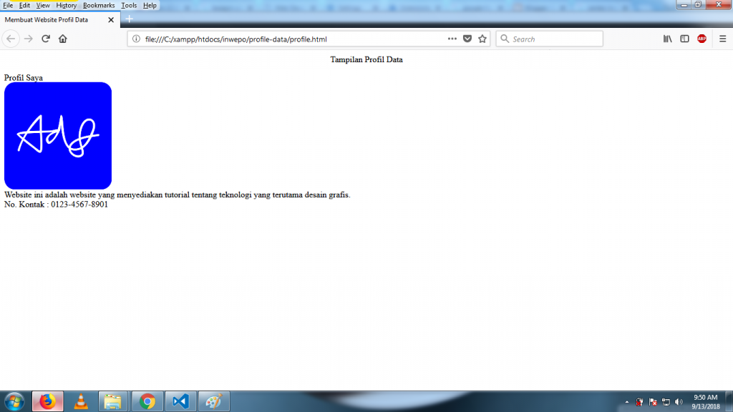Screen dimensions: 733x412
Task: Save page to Pocket
Action: [467, 39]
